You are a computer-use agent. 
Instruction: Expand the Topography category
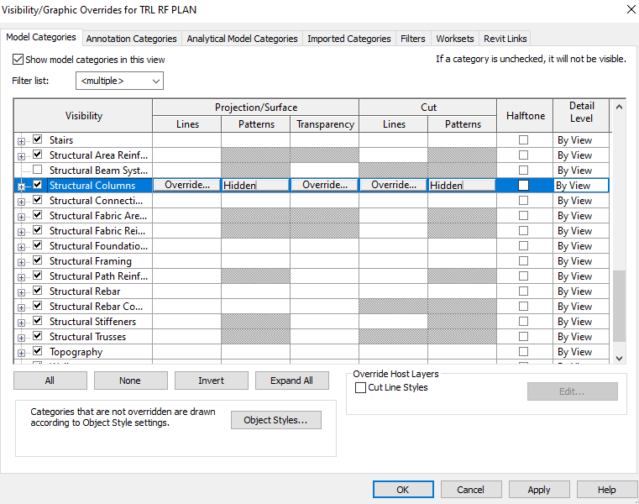(21, 353)
